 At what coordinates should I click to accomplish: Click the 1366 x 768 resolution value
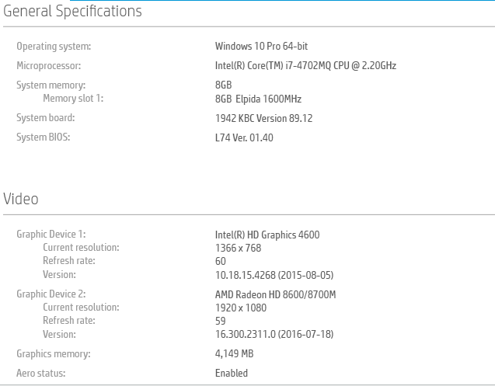click(x=238, y=248)
